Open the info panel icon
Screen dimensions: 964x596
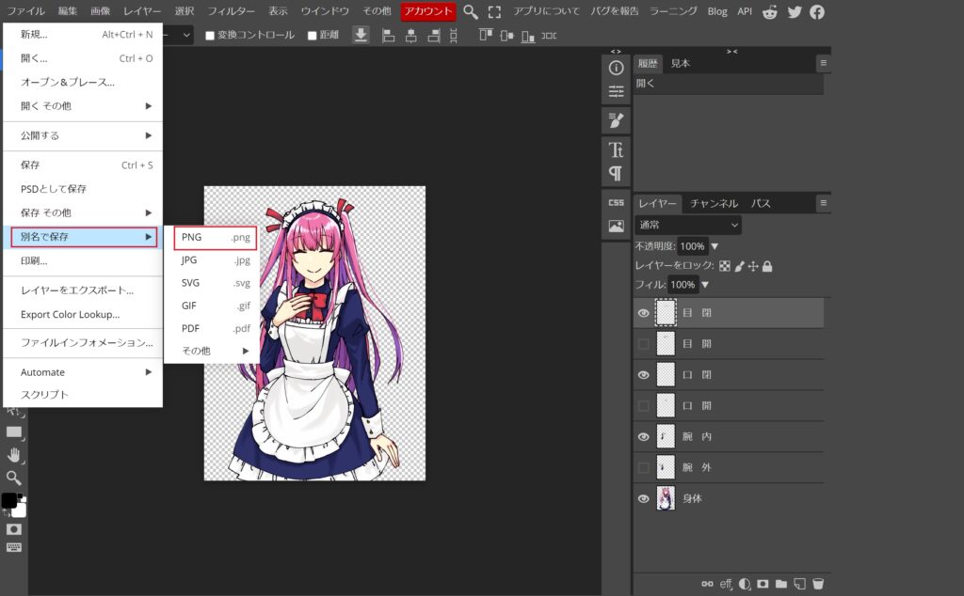(617, 68)
